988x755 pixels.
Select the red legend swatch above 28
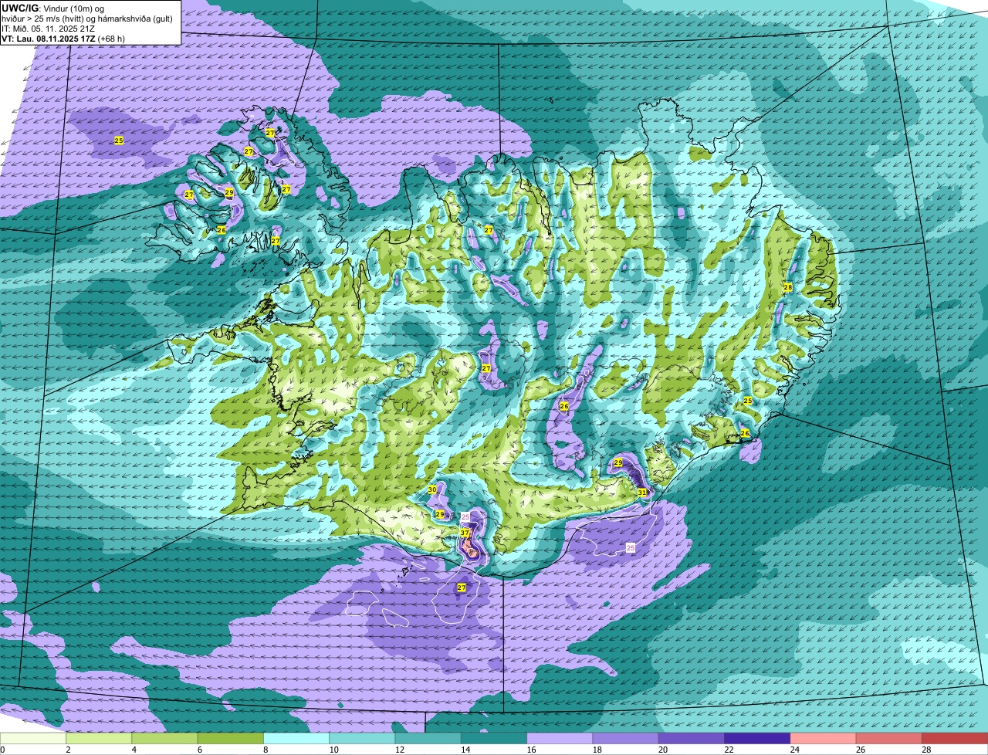[955, 739]
